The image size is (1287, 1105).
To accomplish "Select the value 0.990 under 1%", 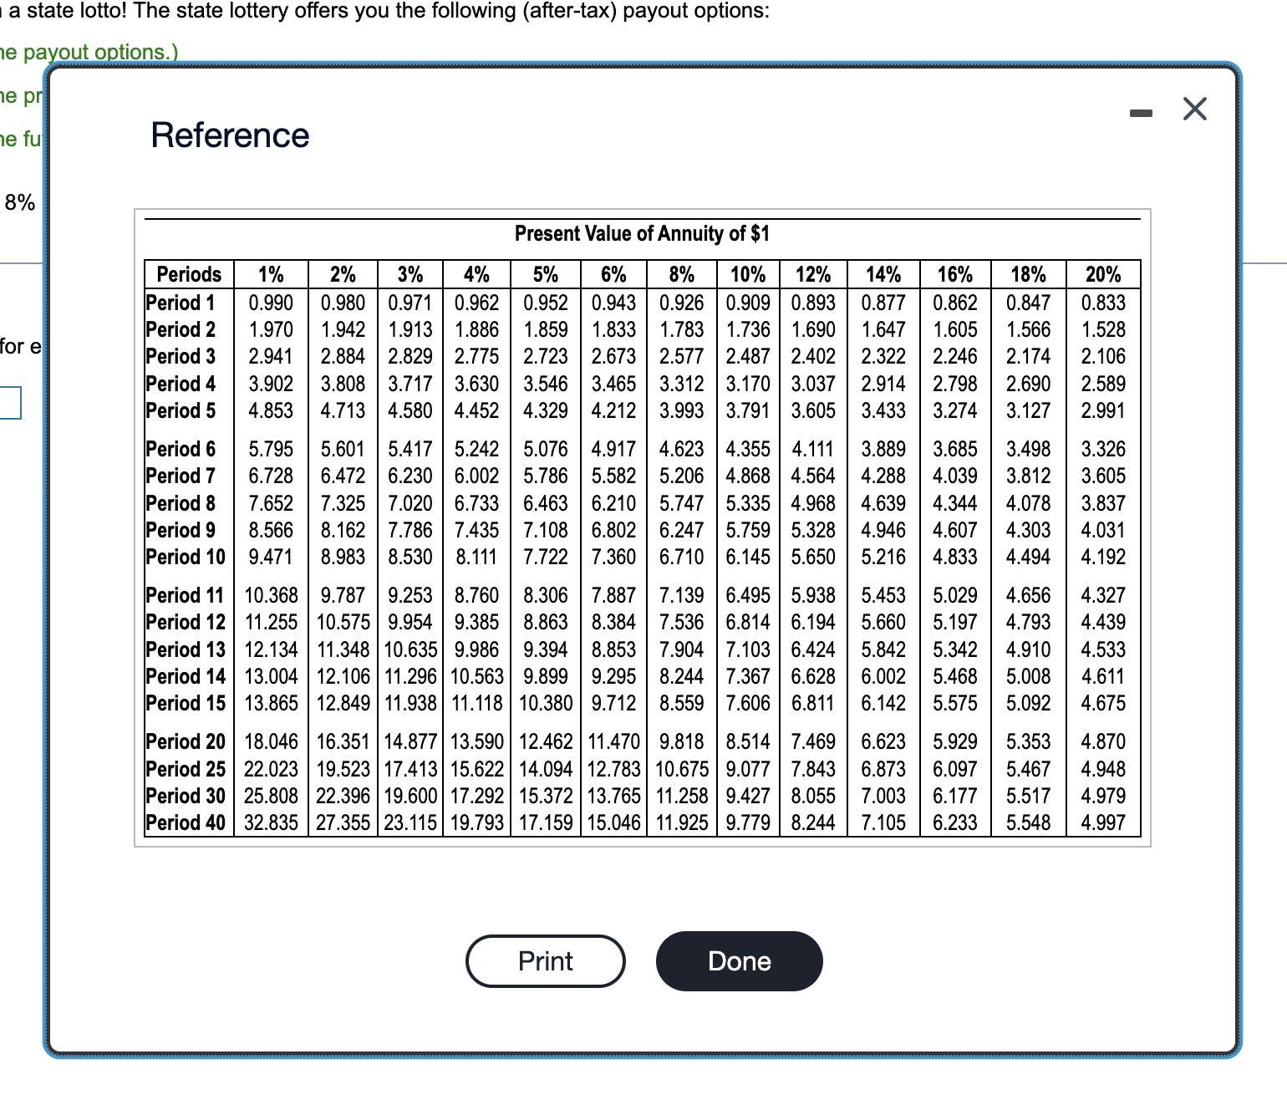I will [x=269, y=303].
